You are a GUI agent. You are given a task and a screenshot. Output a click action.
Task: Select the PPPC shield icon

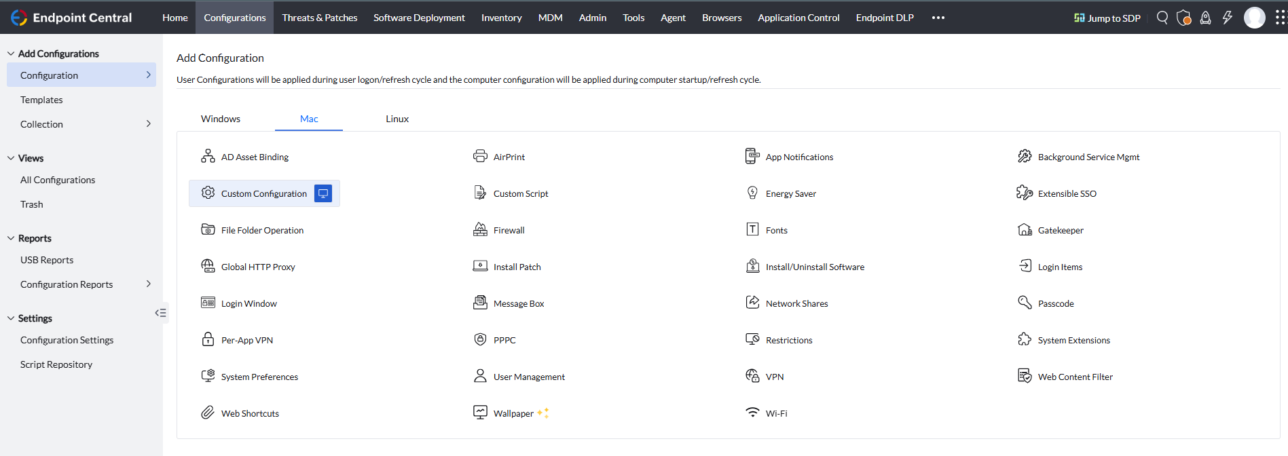[x=480, y=339]
